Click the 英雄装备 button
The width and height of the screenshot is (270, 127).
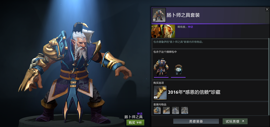tap(196, 121)
